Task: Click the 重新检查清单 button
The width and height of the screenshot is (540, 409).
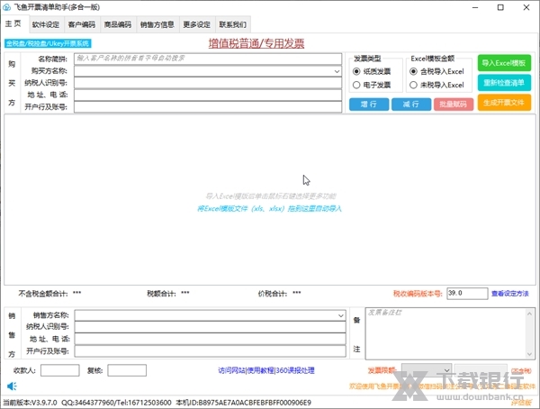Action: [504, 83]
